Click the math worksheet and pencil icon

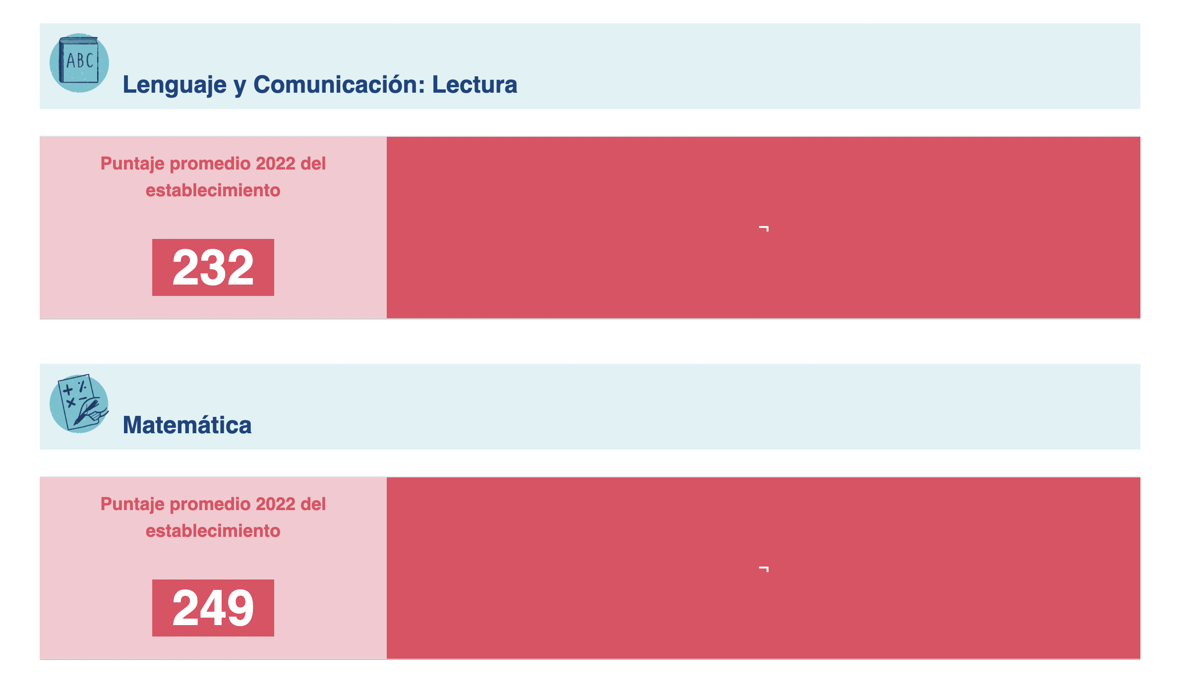pyautogui.click(x=79, y=404)
